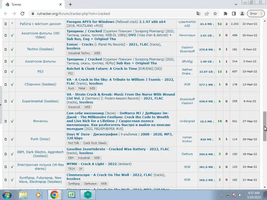Open VA - A Crack in the Sky topic
Image resolution: width=267 pixels, height=200 pixels.
(x=120, y=82)
